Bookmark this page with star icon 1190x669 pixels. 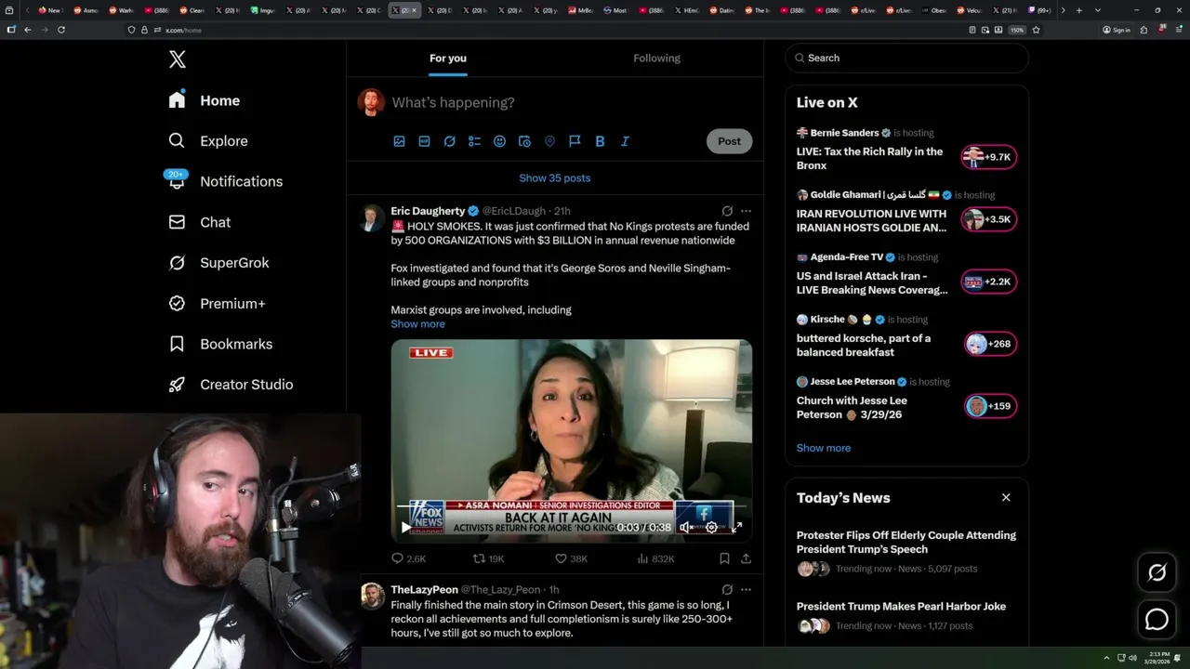1036,30
